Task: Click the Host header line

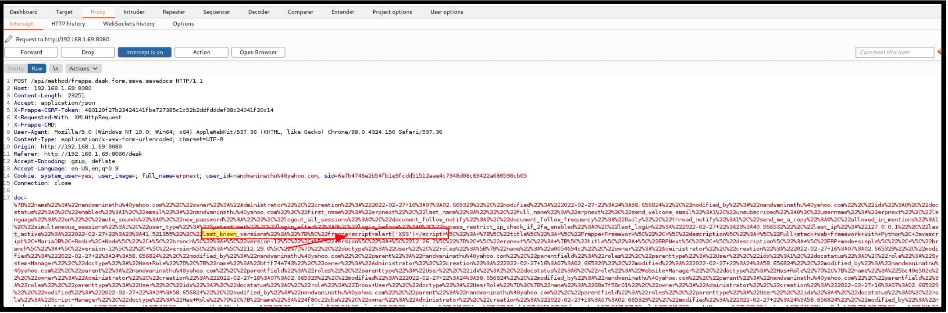Action: pyautogui.click(x=53, y=88)
